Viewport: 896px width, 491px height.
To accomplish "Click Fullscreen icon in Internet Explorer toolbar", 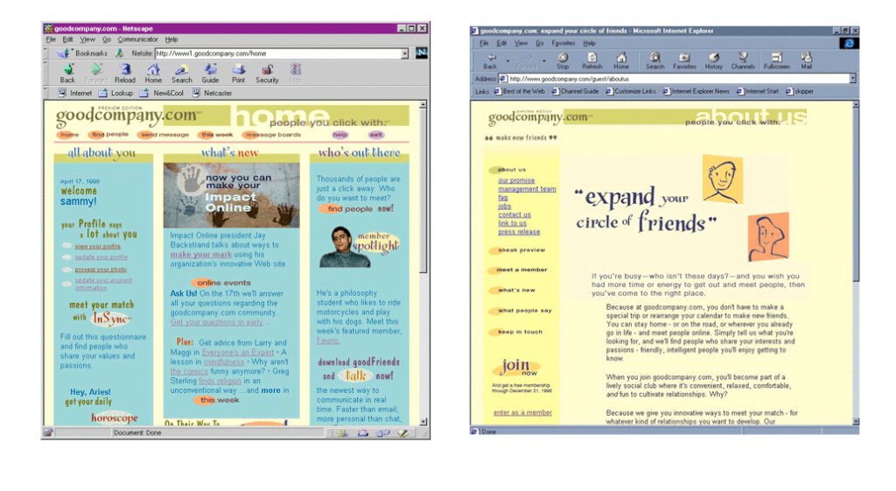I will point(777,60).
